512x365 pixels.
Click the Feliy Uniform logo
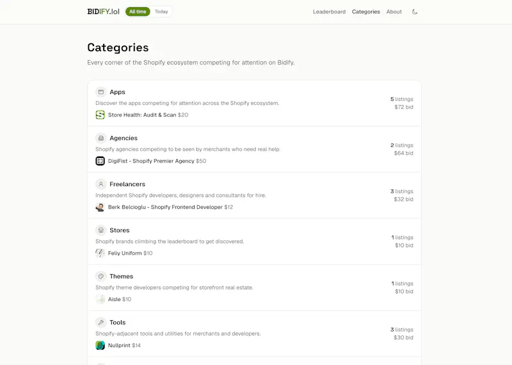[x=100, y=253]
